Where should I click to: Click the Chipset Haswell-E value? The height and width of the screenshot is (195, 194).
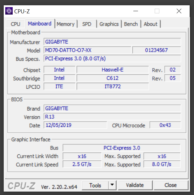(x=113, y=70)
